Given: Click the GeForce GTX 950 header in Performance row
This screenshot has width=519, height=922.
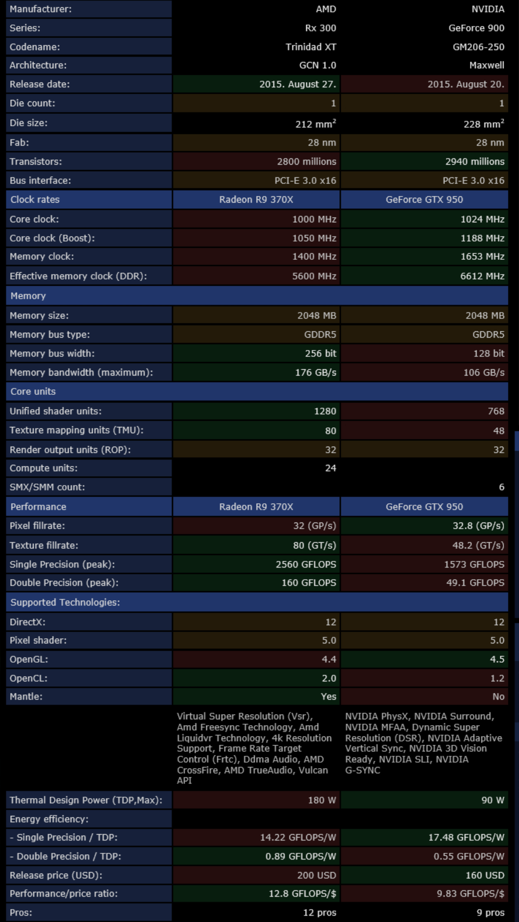Looking at the screenshot, I should [x=424, y=507].
